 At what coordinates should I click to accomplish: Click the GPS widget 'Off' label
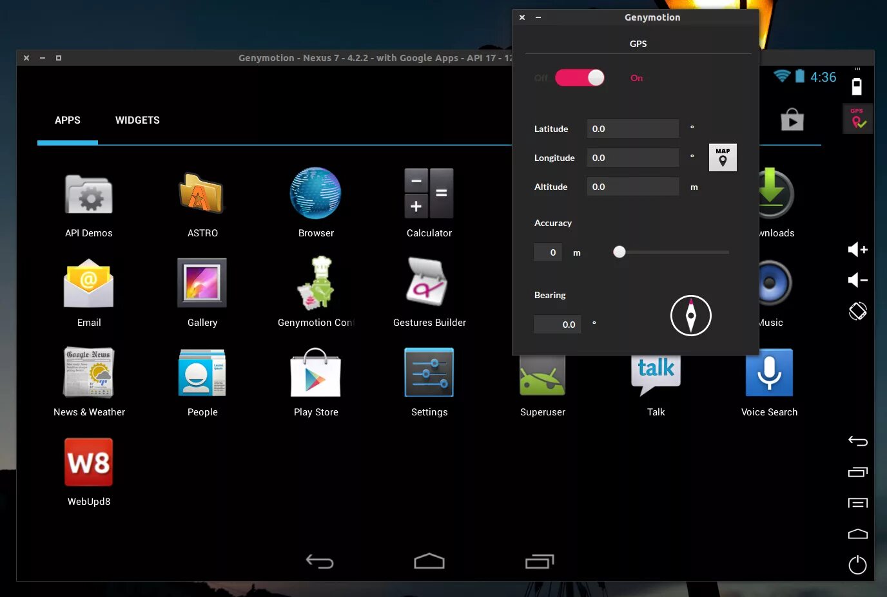click(x=541, y=78)
